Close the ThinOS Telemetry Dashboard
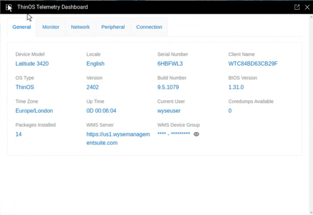This screenshot has width=313, height=215. [x=307, y=7]
